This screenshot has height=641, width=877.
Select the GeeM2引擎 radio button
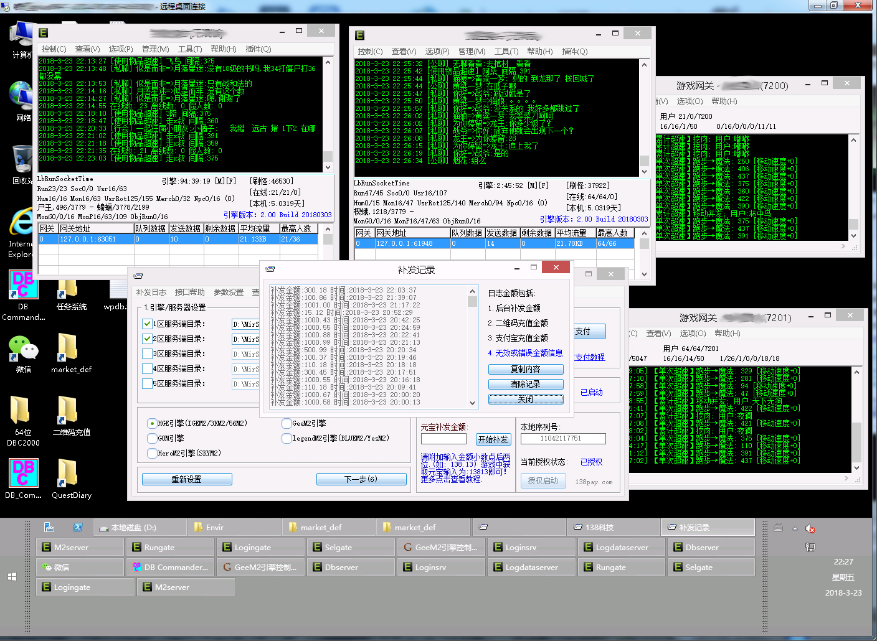pos(287,423)
